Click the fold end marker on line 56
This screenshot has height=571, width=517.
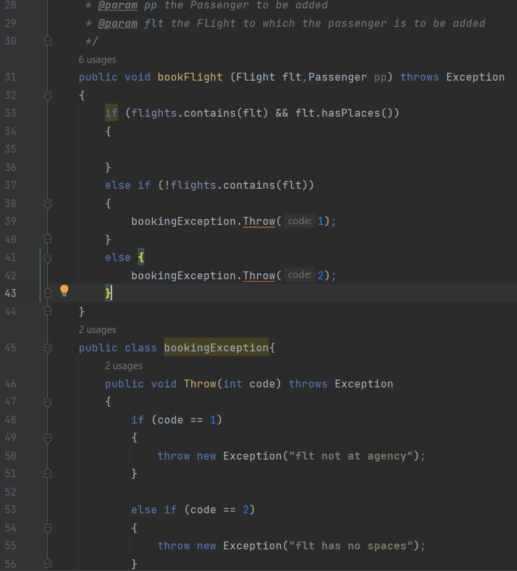coord(48,564)
